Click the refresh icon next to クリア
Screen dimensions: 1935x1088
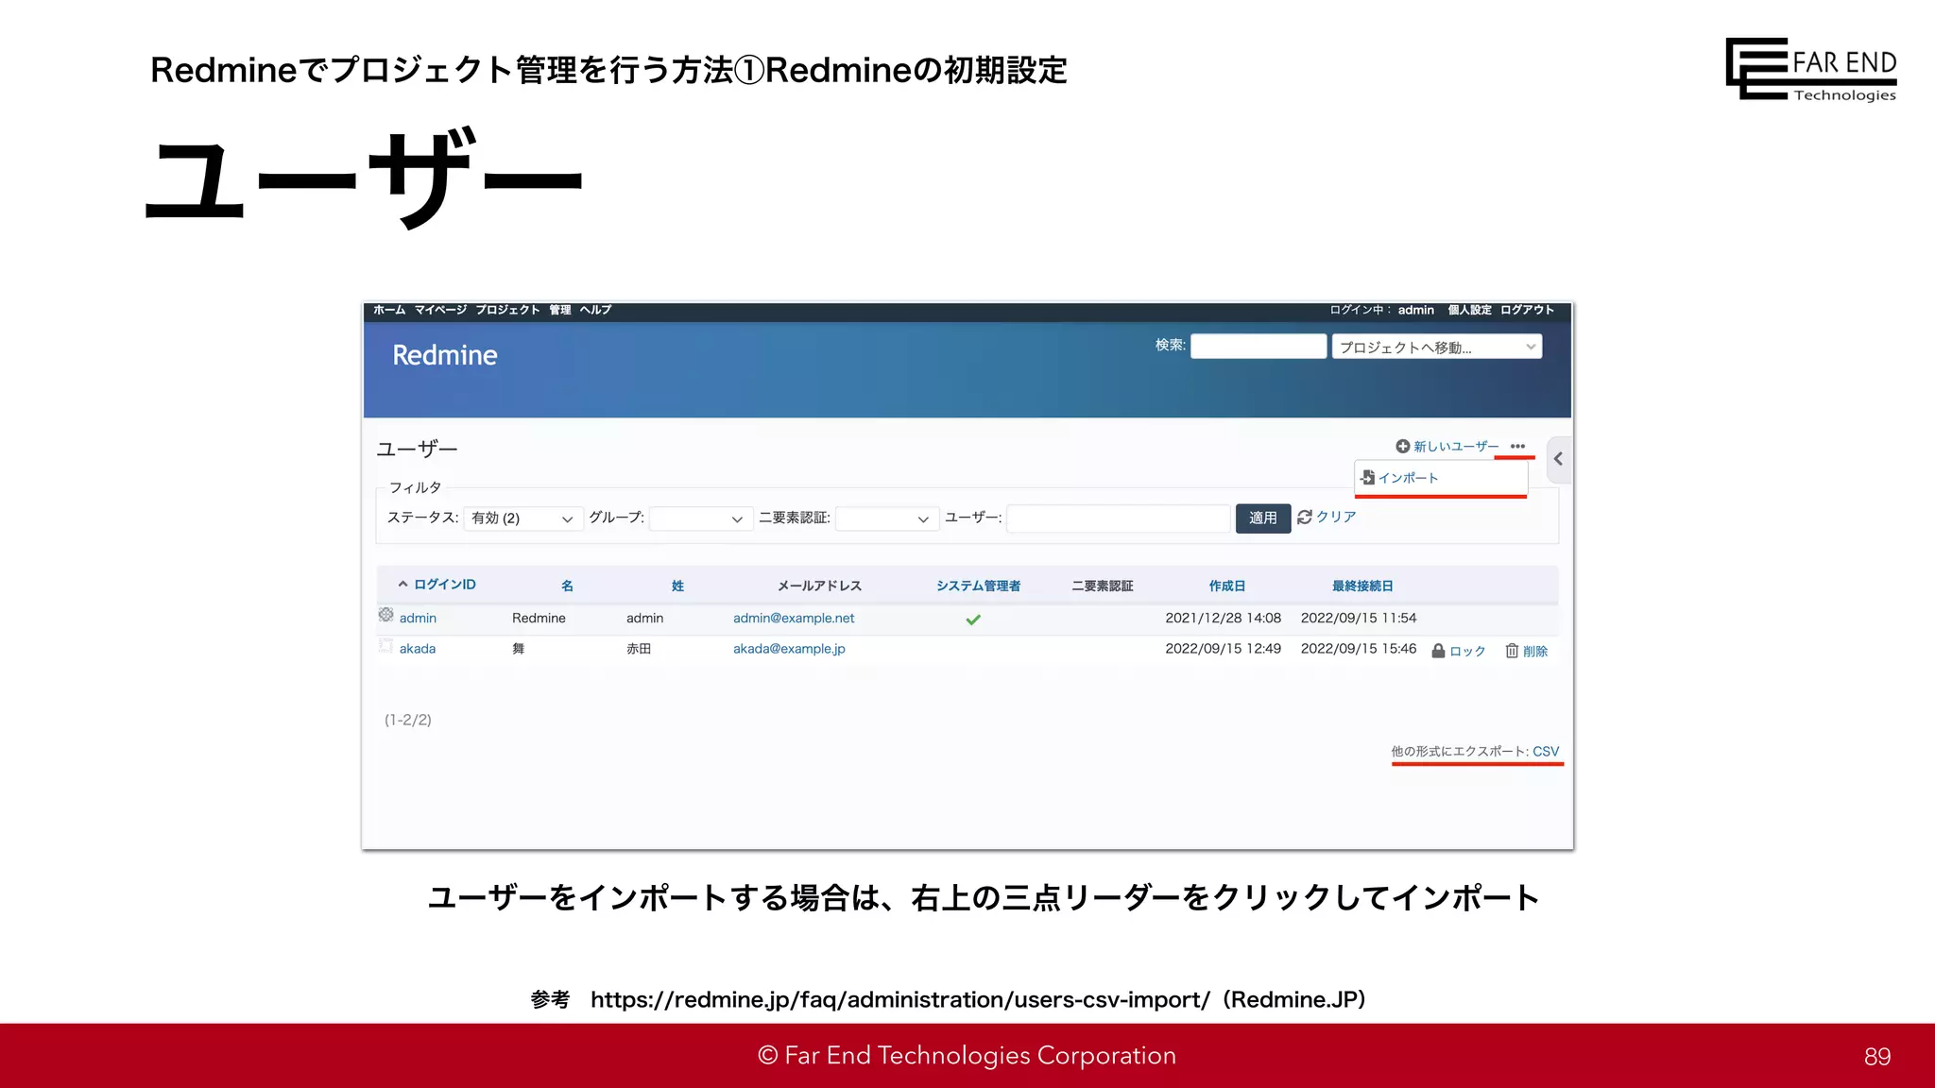tap(1305, 517)
